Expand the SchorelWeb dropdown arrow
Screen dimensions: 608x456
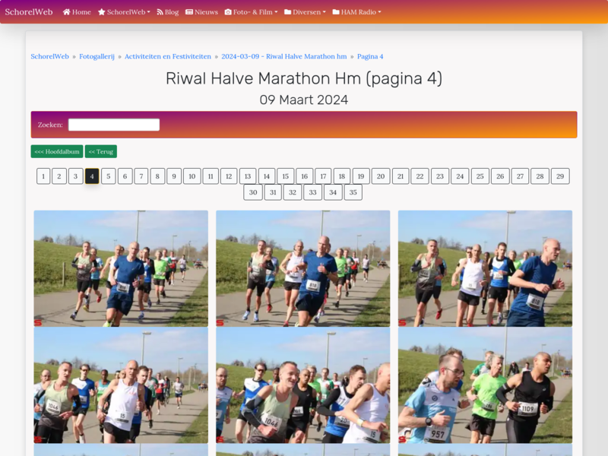[148, 12]
